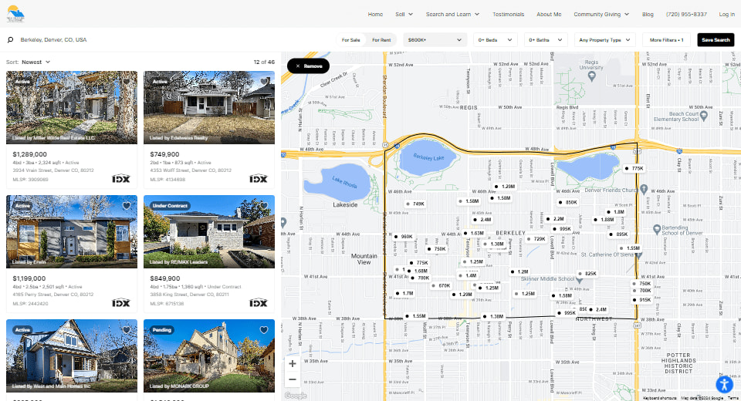This screenshot has height=401, width=741.
Task: Click the 2.2M map price marker
Action: click(x=555, y=219)
